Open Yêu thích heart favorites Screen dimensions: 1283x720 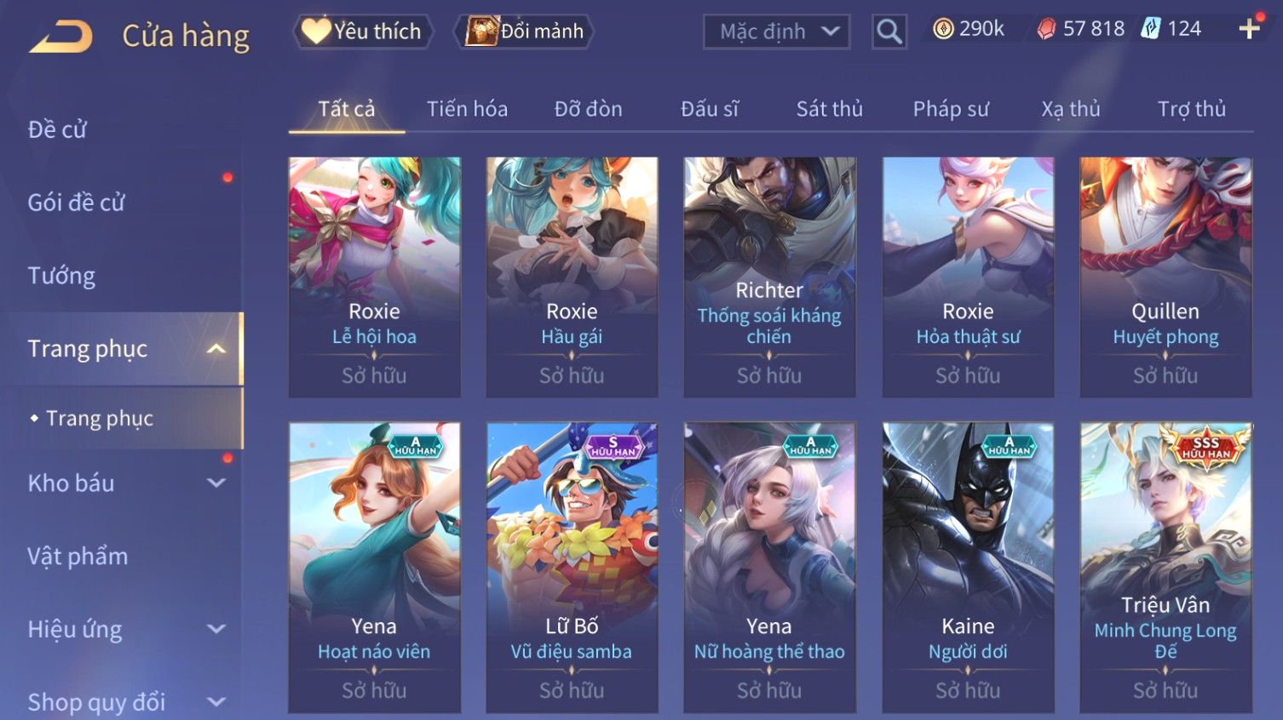pos(362,31)
